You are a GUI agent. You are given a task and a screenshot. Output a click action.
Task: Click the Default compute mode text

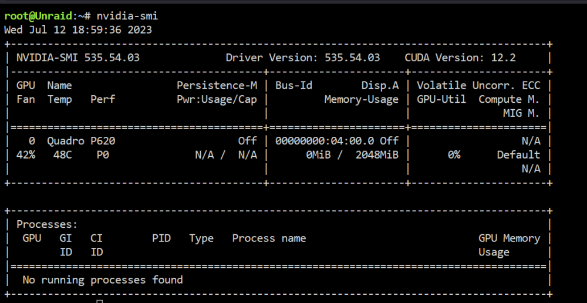click(518, 155)
